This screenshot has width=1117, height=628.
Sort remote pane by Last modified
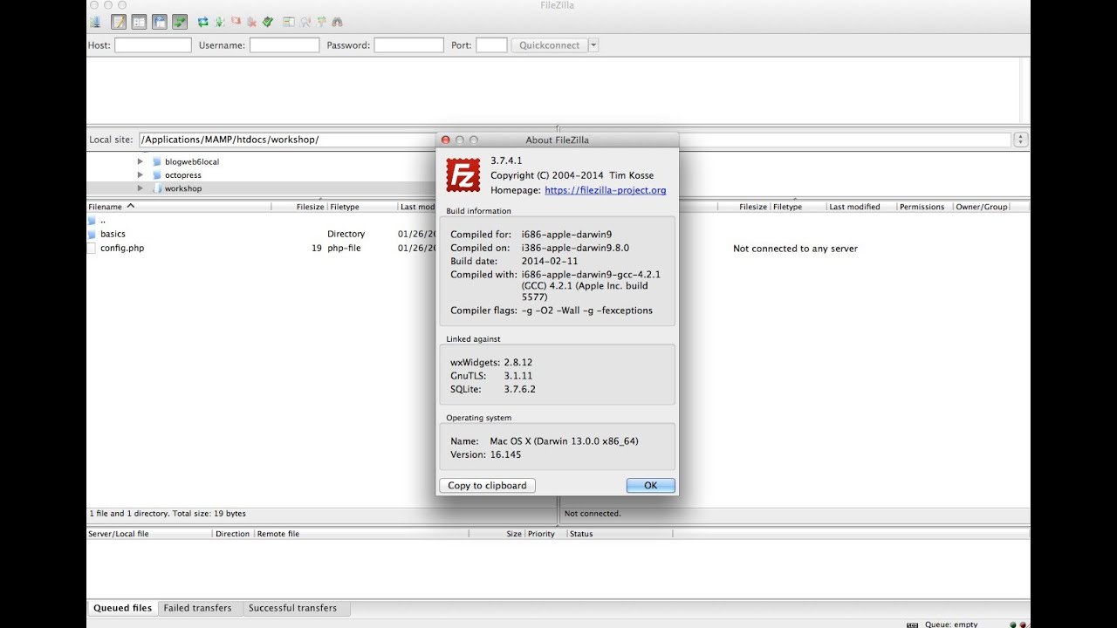click(861, 207)
